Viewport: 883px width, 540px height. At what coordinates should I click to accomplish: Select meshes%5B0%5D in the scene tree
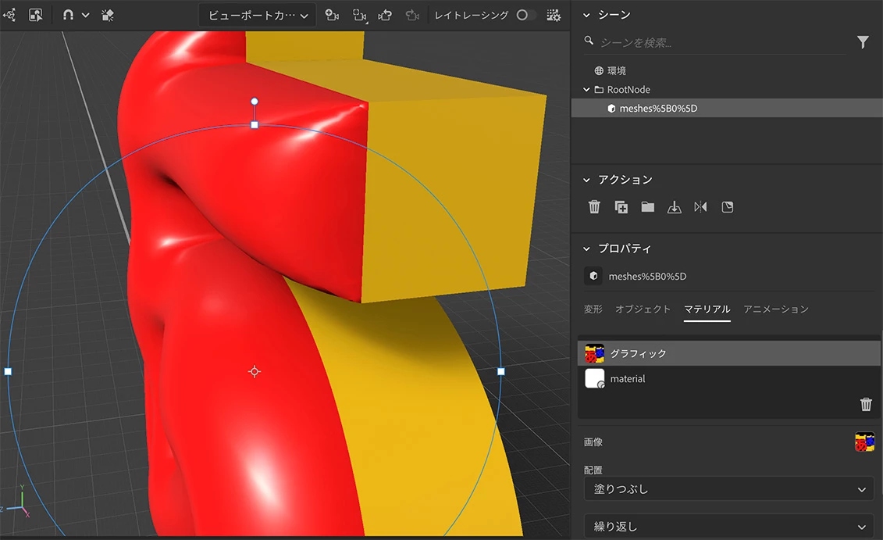[726, 108]
